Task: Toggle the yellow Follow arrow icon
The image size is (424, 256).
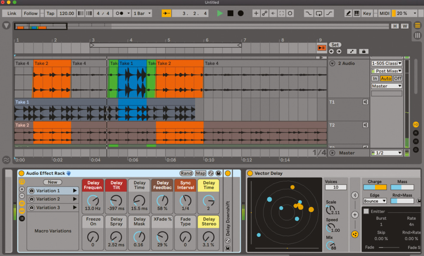Action: [x=166, y=13]
